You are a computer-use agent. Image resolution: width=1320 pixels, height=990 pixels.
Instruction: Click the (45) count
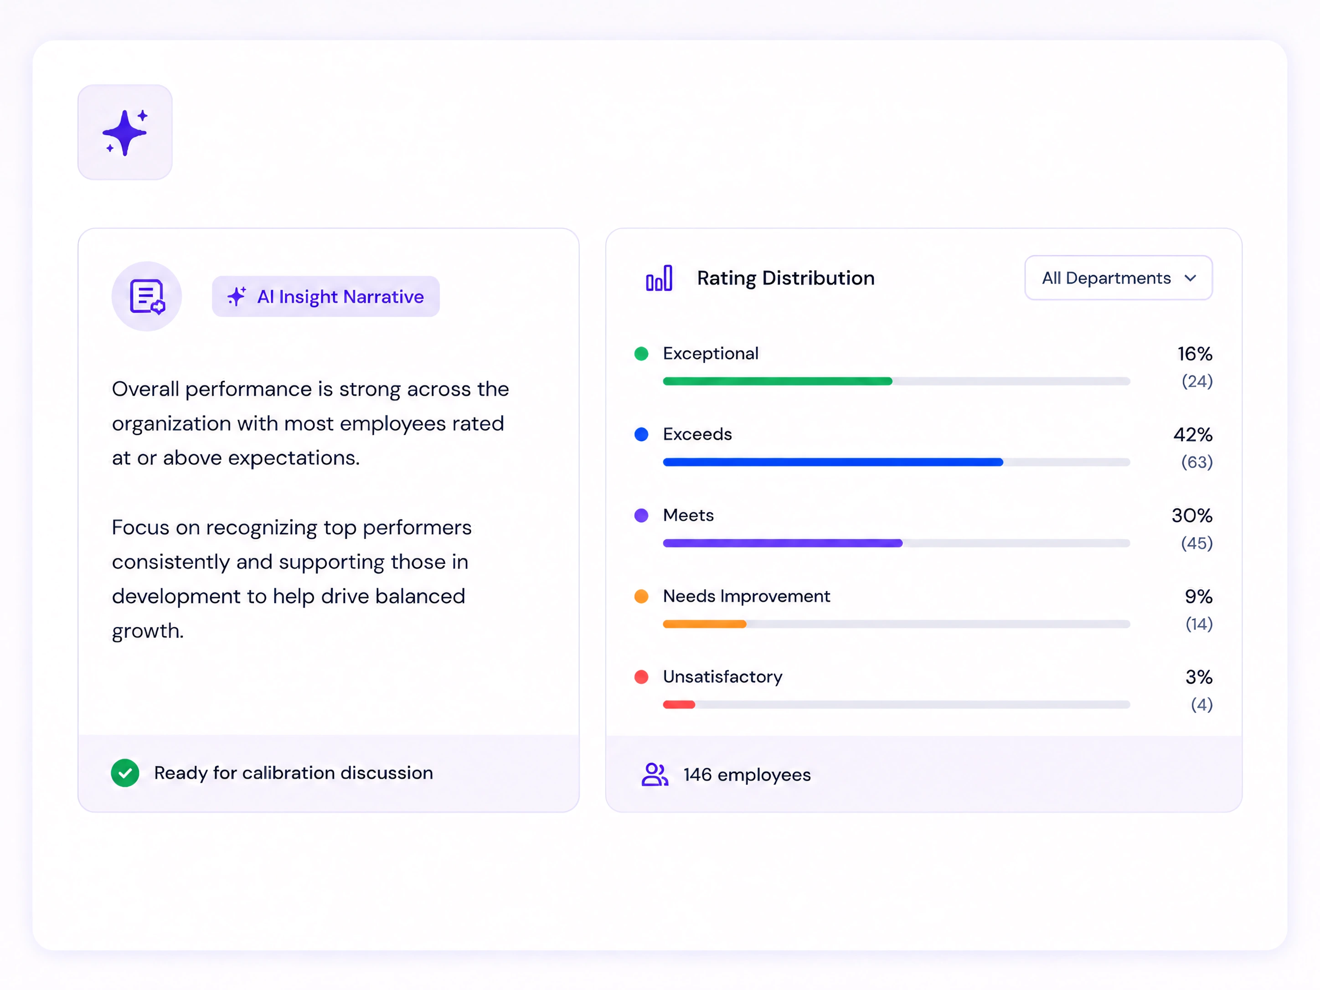click(x=1197, y=543)
